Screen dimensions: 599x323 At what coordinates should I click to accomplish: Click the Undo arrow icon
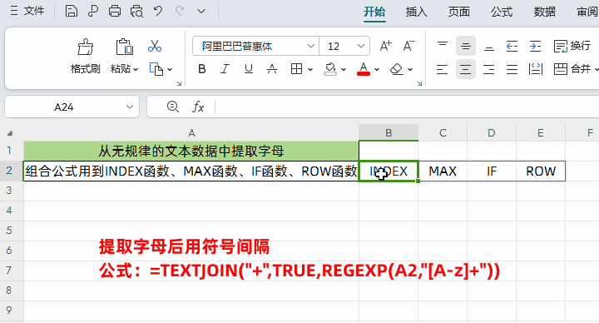tap(158, 12)
